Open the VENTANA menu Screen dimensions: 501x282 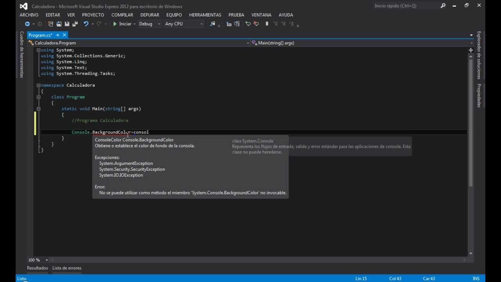click(261, 15)
